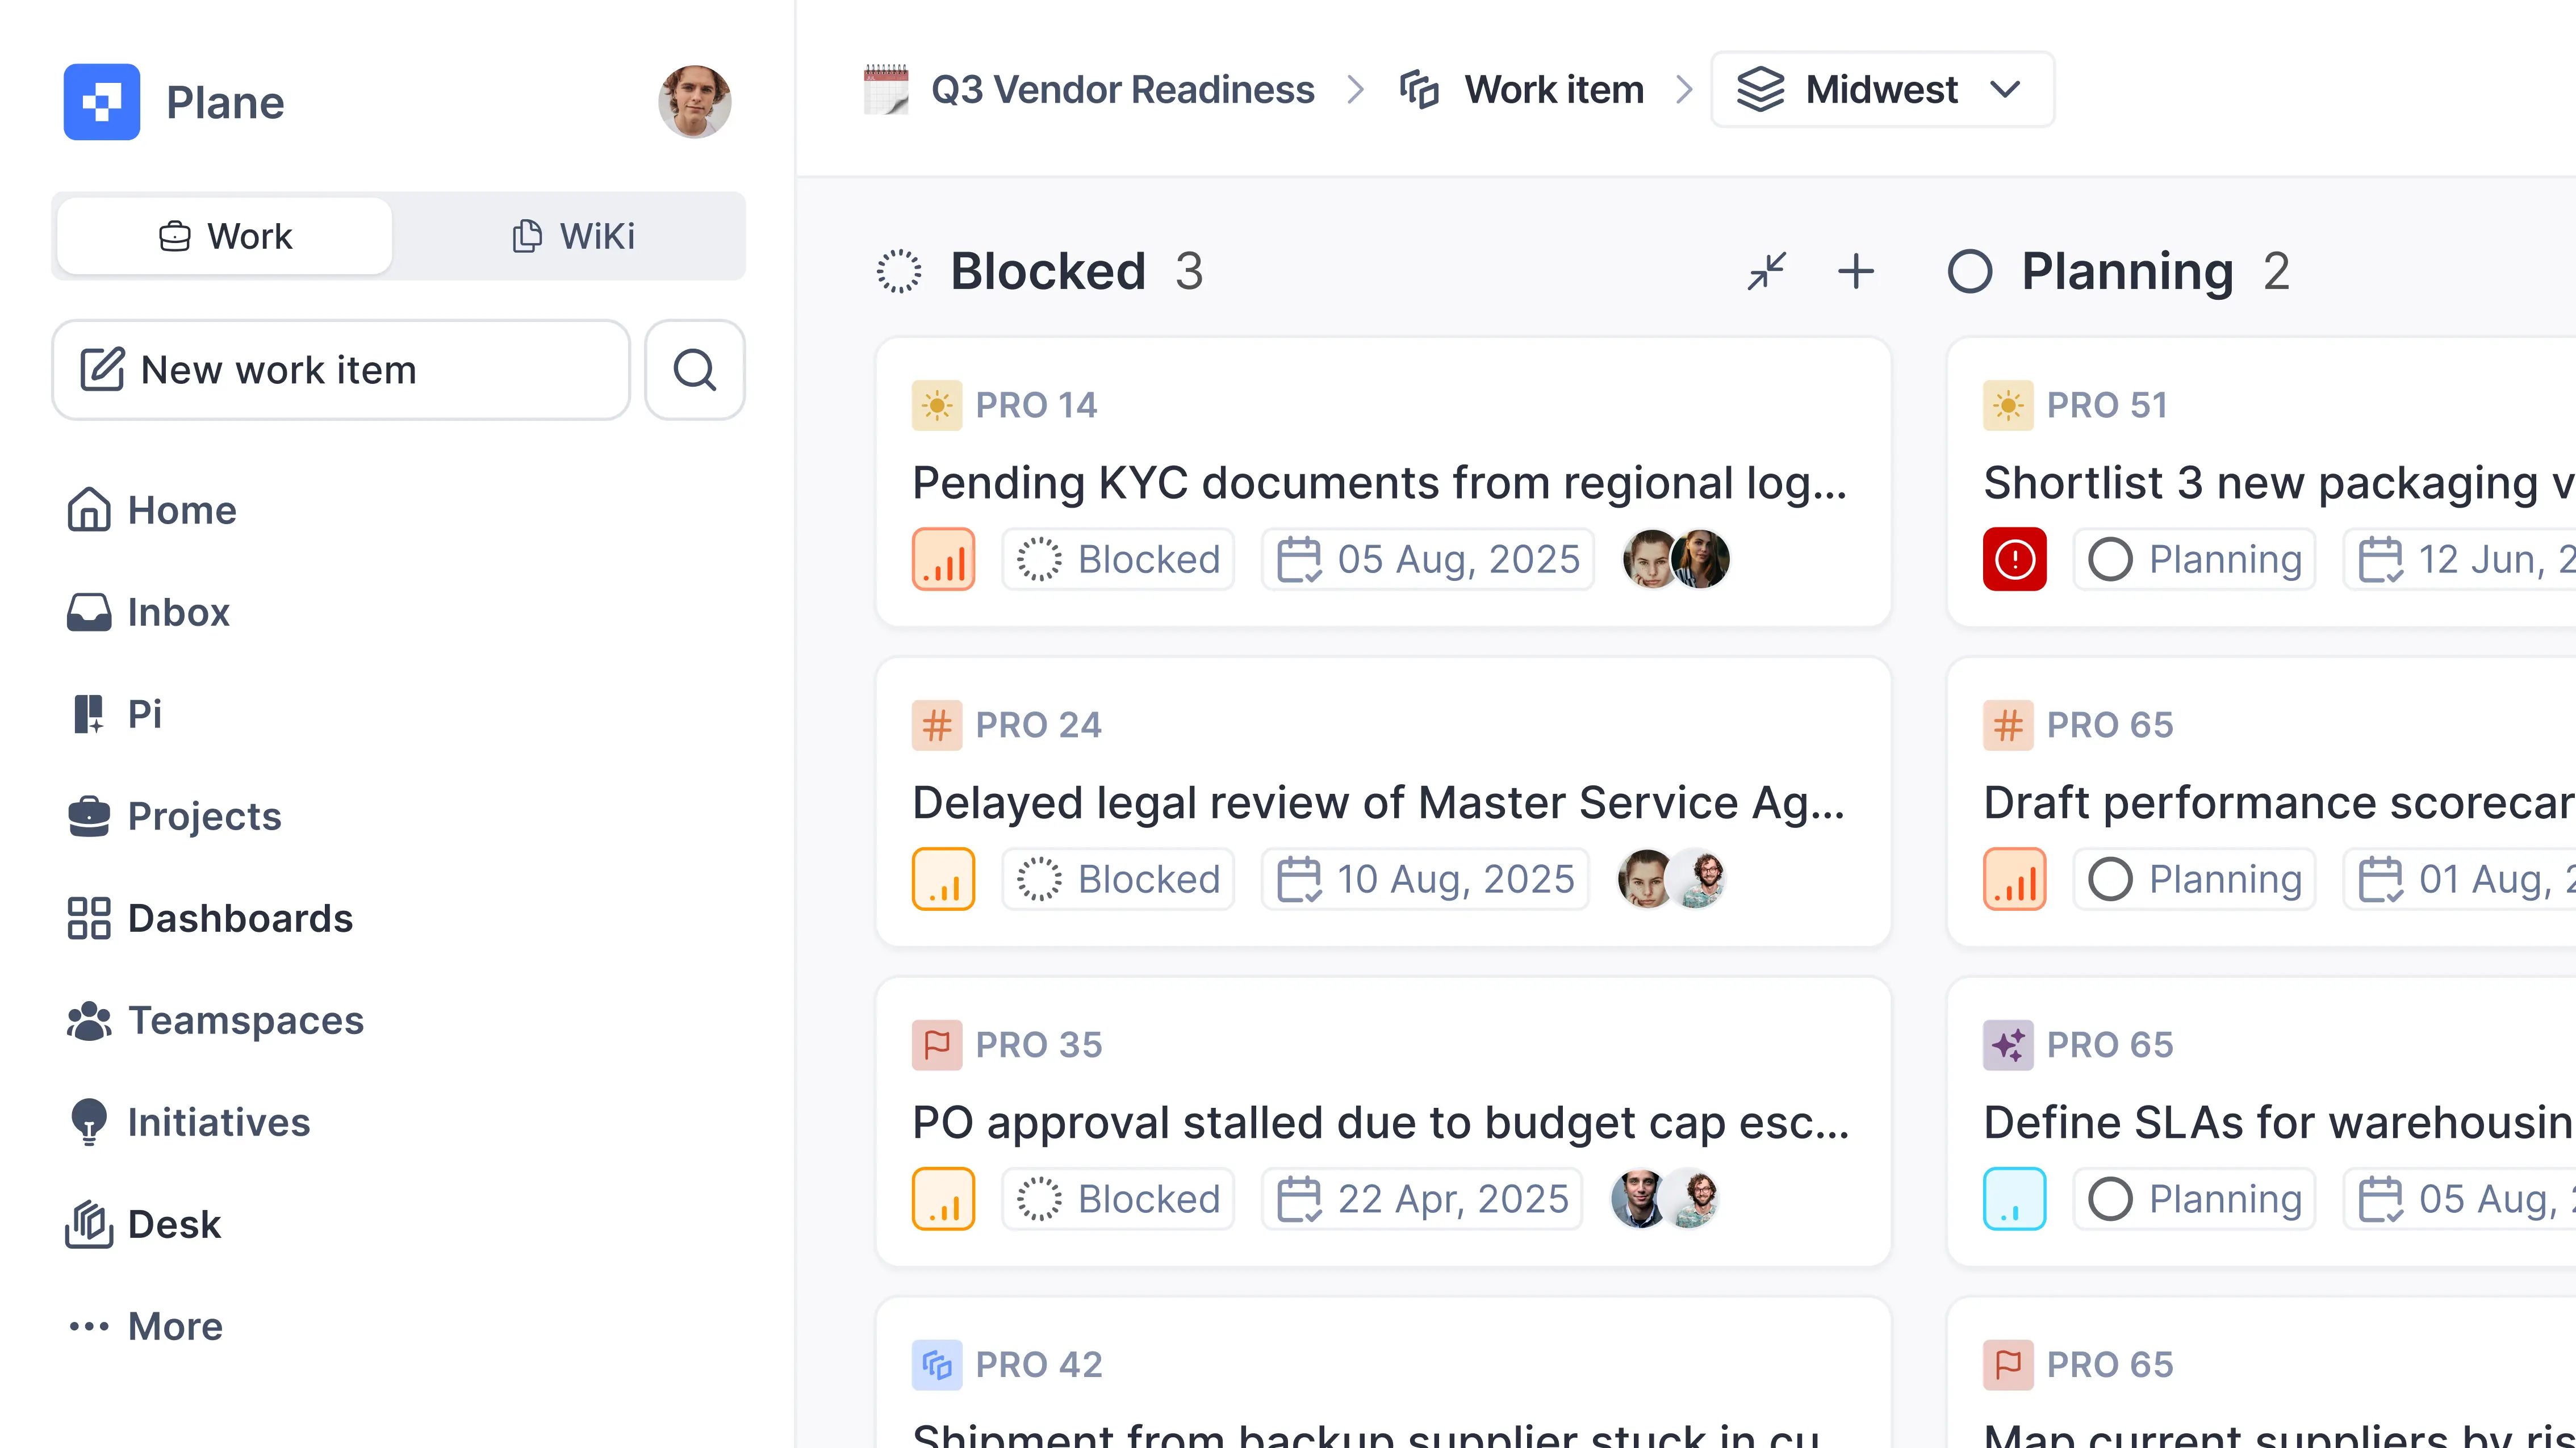Viewport: 2576px width, 1448px height.
Task: Collapse the Blocked column
Action: tap(1766, 271)
